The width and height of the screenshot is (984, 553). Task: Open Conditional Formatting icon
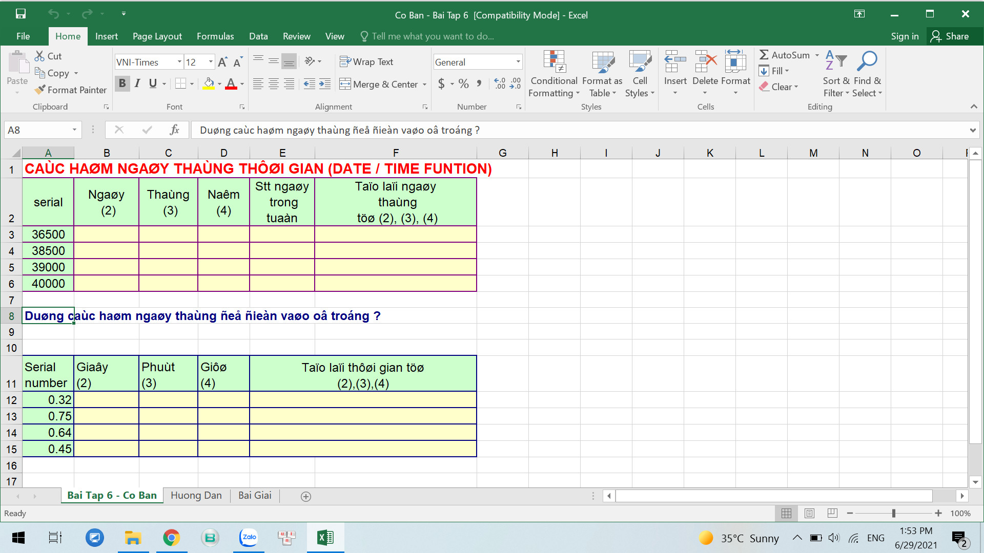pos(554,62)
